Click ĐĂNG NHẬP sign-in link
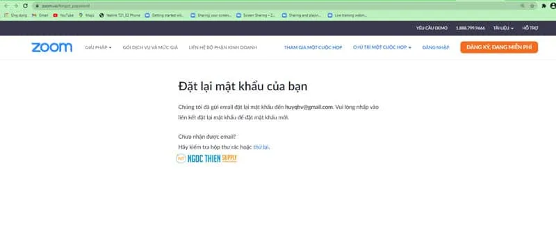556x252 pixels. click(436, 47)
